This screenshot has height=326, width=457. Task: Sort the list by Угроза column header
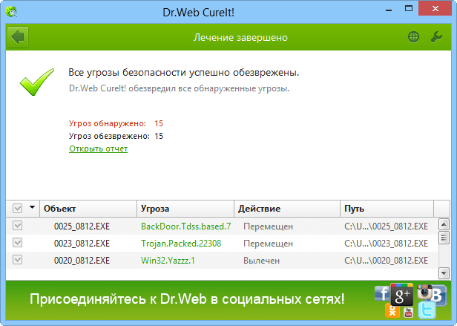[185, 209]
